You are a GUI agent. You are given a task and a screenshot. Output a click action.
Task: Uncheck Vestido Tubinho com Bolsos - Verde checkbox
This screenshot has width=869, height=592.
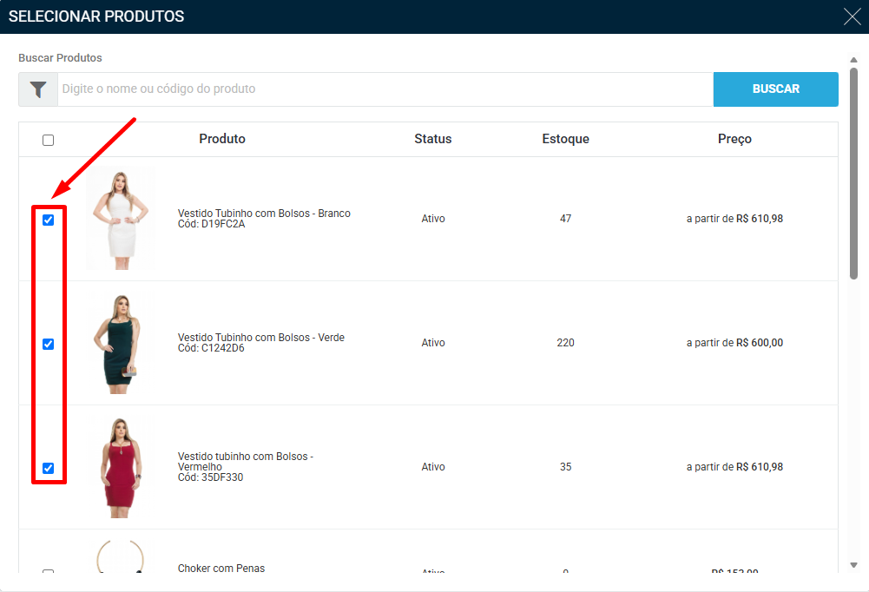click(49, 345)
